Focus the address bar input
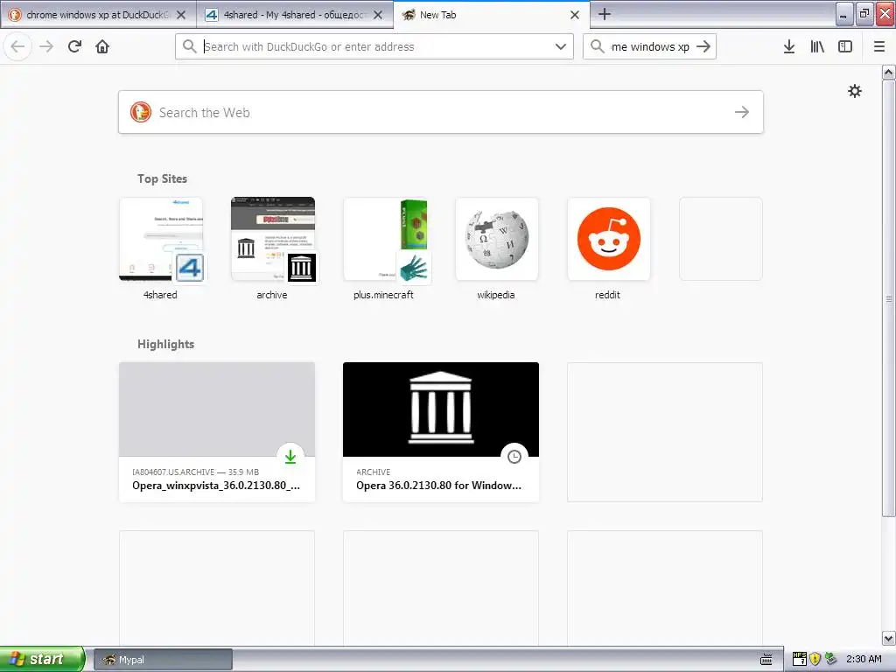This screenshot has width=896, height=672. pyautogui.click(x=374, y=46)
